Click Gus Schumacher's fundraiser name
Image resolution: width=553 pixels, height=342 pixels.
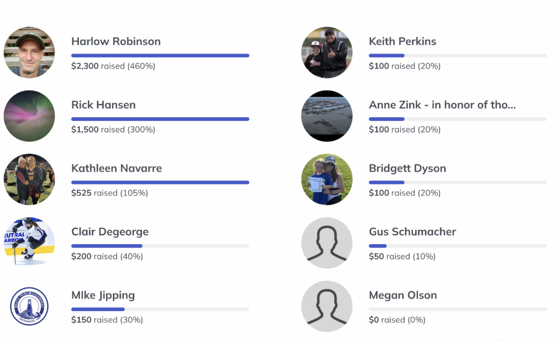click(x=412, y=232)
